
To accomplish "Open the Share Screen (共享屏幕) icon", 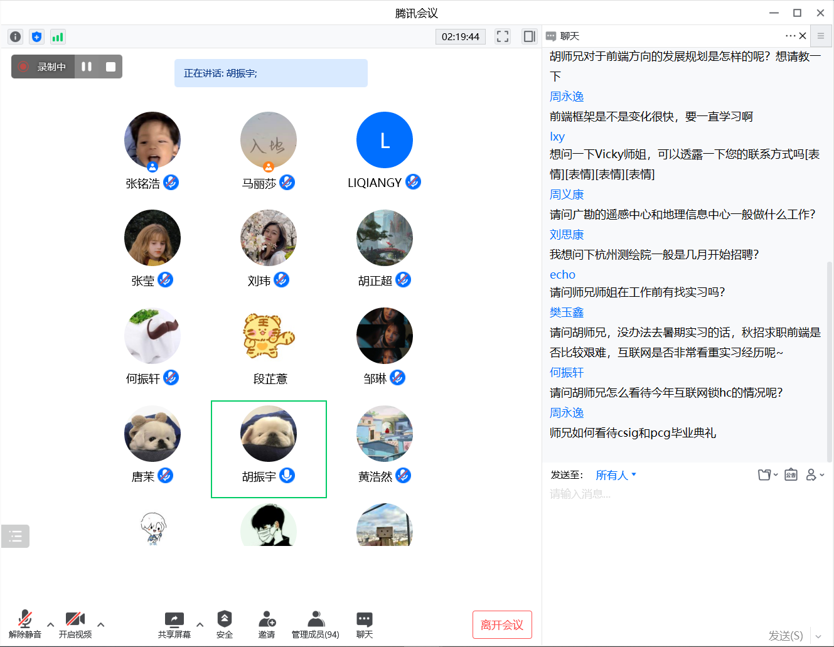I will click(x=174, y=624).
